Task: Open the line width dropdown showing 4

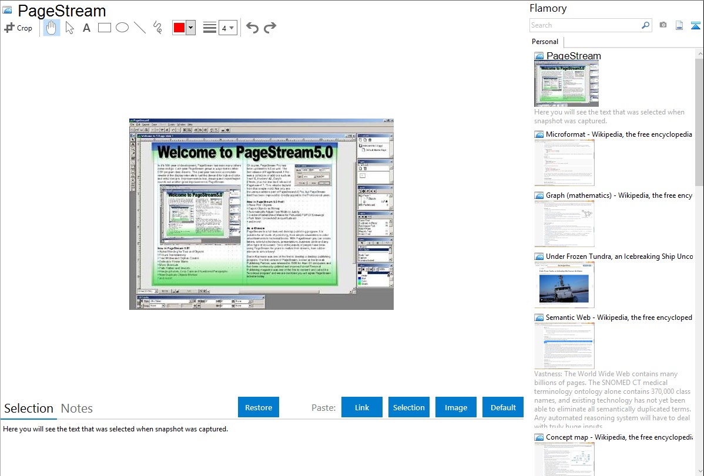Action: pyautogui.click(x=227, y=28)
